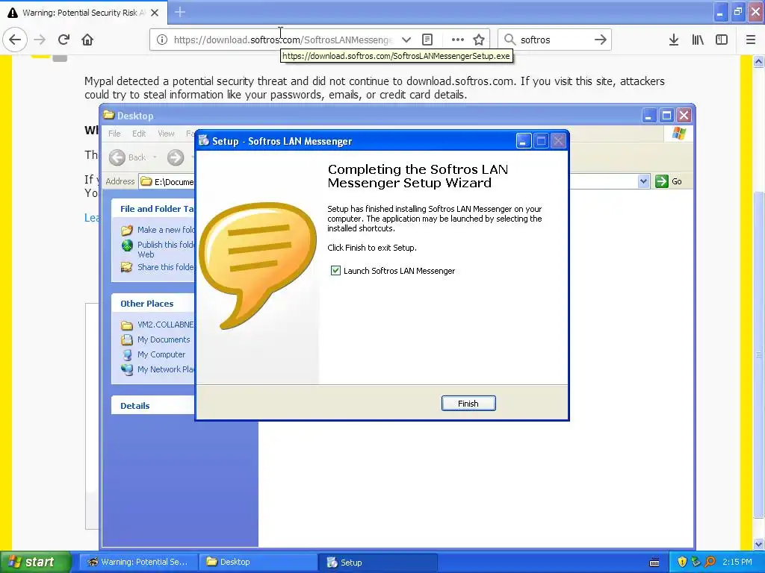Open the browser hamburger menu
Screen dimensions: 765x573
pyautogui.click(x=751, y=40)
